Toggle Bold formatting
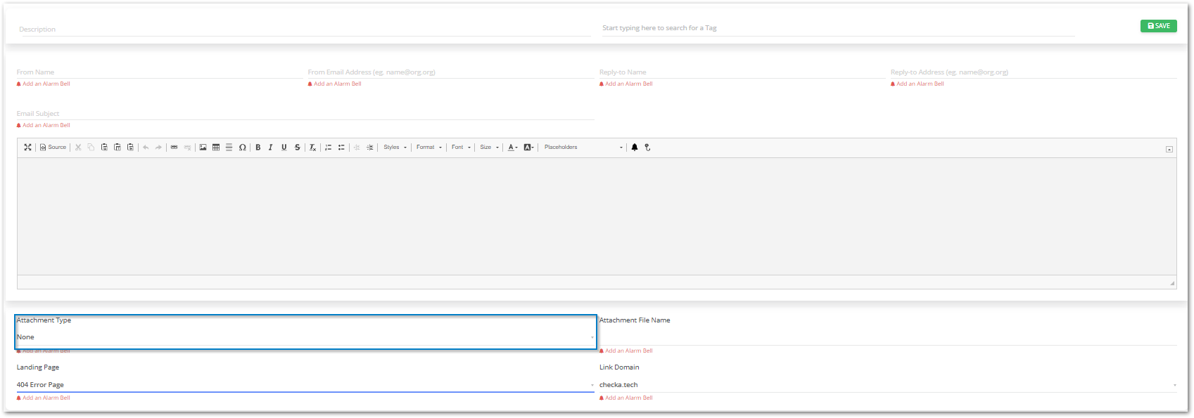 tap(258, 148)
